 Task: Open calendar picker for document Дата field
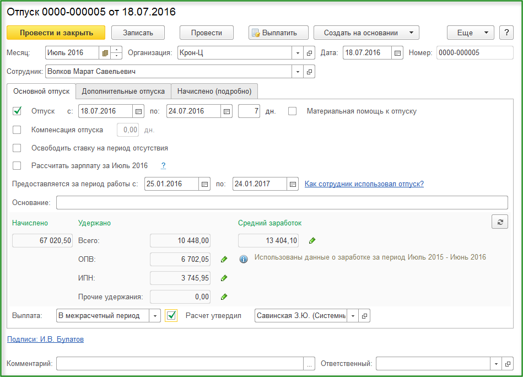397,53
